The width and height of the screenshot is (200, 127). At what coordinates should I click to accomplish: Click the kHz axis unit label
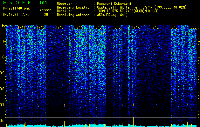tap(3, 26)
